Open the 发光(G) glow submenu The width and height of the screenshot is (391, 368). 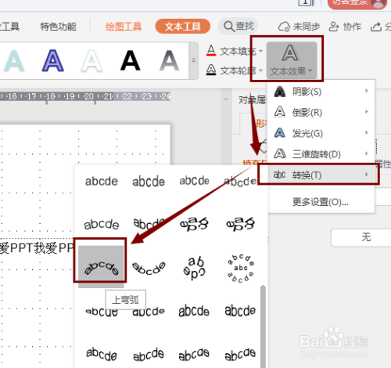[x=321, y=133]
